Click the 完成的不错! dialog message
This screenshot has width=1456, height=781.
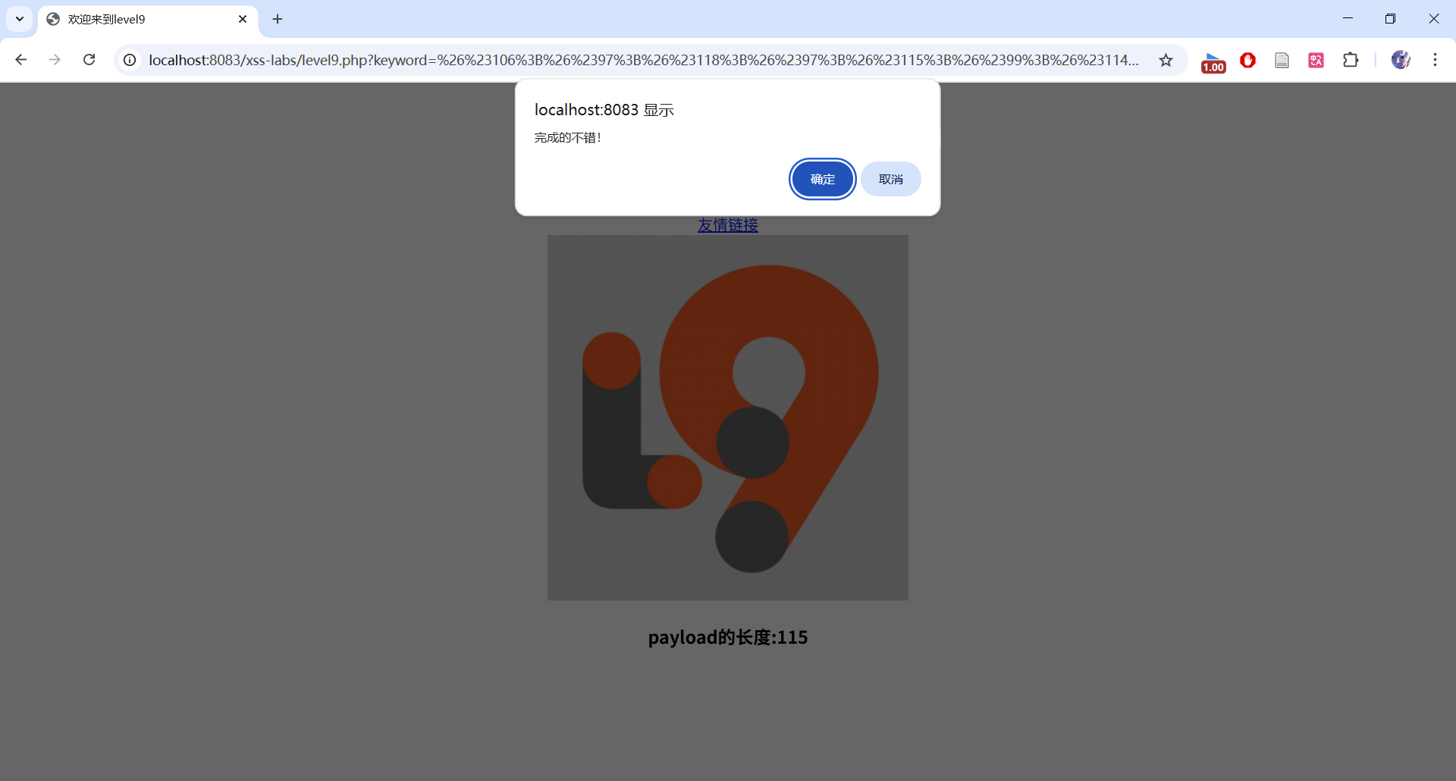click(x=568, y=138)
